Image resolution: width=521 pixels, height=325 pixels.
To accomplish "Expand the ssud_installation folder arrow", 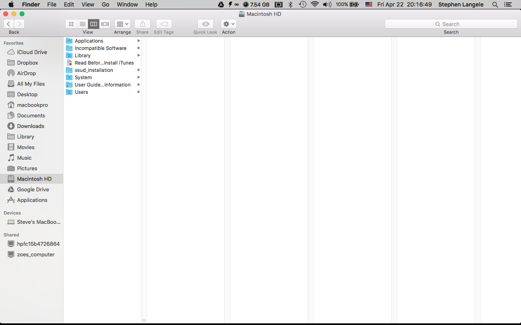I will (x=139, y=70).
